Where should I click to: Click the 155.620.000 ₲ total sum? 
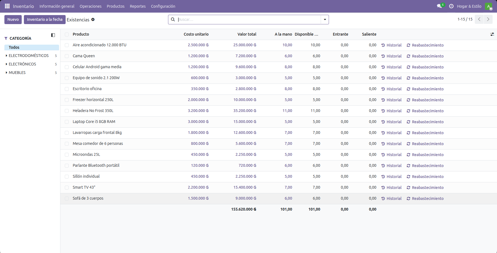[244, 209]
